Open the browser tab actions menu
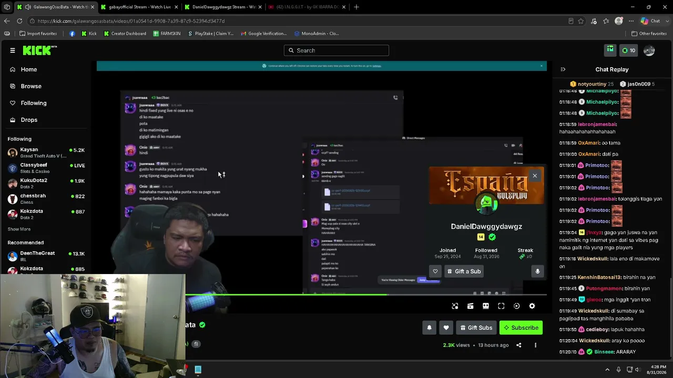The width and height of the screenshot is (673, 378). [7, 7]
